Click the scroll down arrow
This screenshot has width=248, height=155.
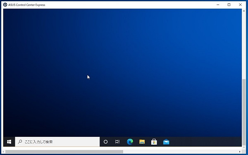tap(244, 148)
